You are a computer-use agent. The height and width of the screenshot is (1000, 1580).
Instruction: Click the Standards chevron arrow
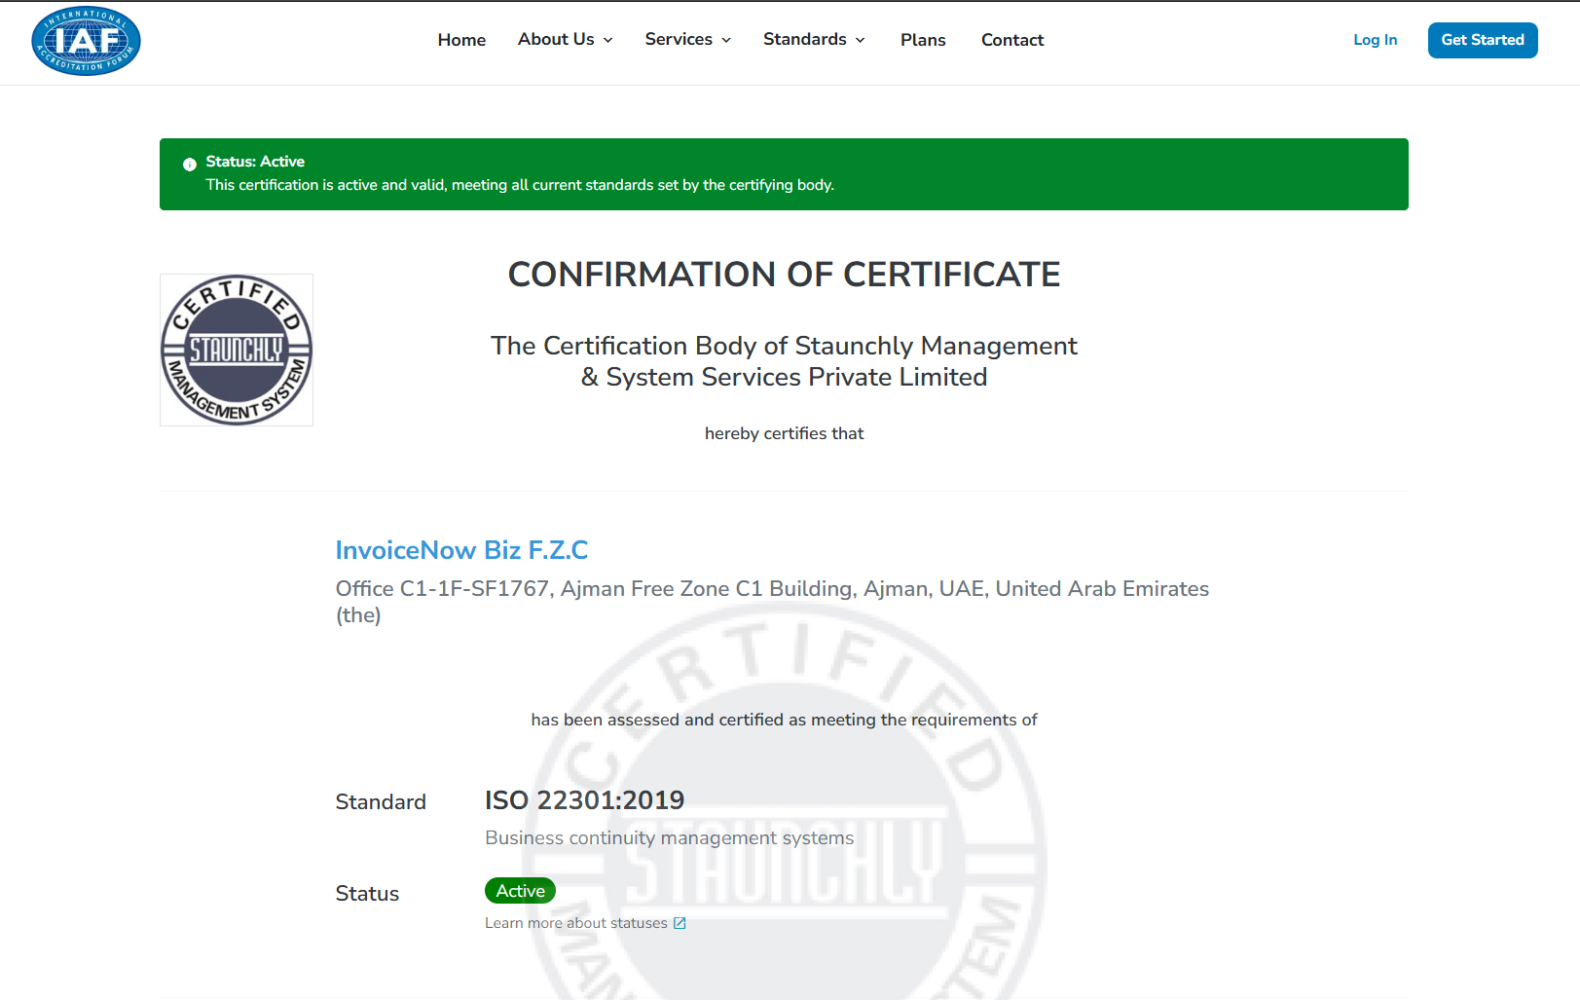tap(861, 40)
